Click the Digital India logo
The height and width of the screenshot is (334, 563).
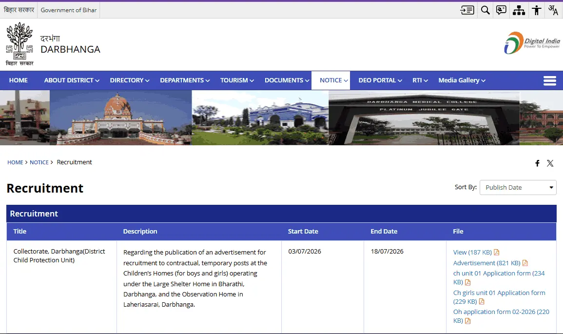pyautogui.click(x=532, y=43)
